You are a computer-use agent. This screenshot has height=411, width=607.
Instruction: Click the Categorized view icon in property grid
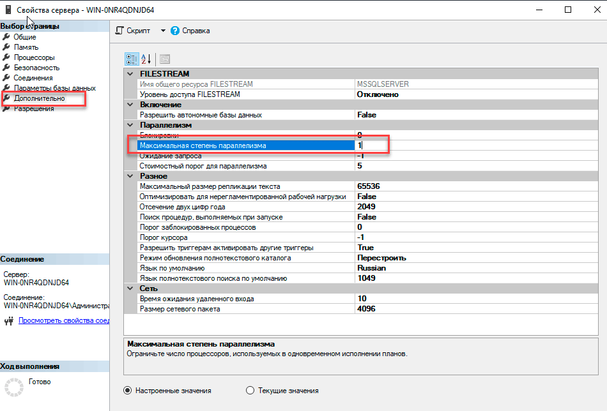click(132, 59)
